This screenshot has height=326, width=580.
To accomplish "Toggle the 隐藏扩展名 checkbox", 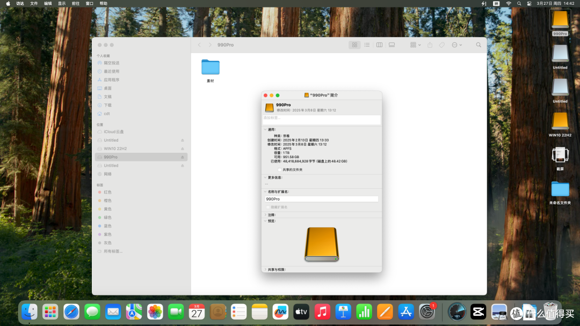I will click(x=268, y=207).
